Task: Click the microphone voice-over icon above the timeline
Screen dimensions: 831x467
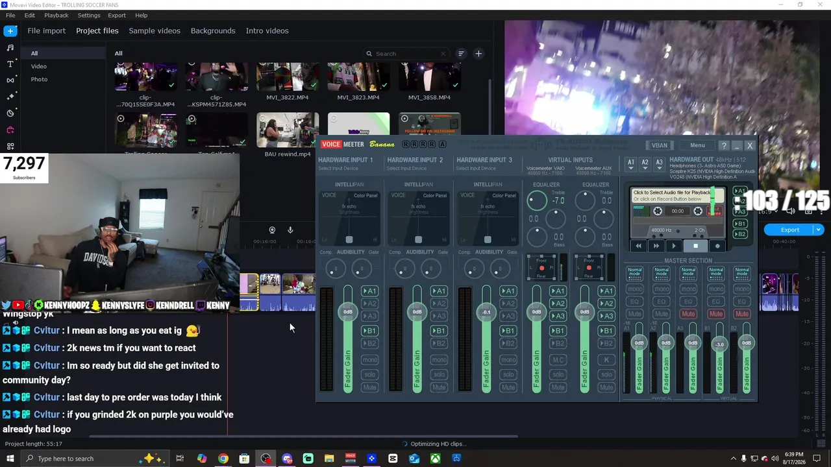Action: [290, 230]
